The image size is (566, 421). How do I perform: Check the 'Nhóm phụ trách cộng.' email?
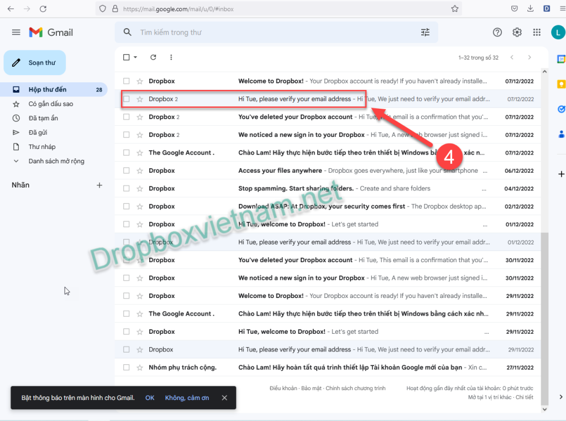(127, 367)
